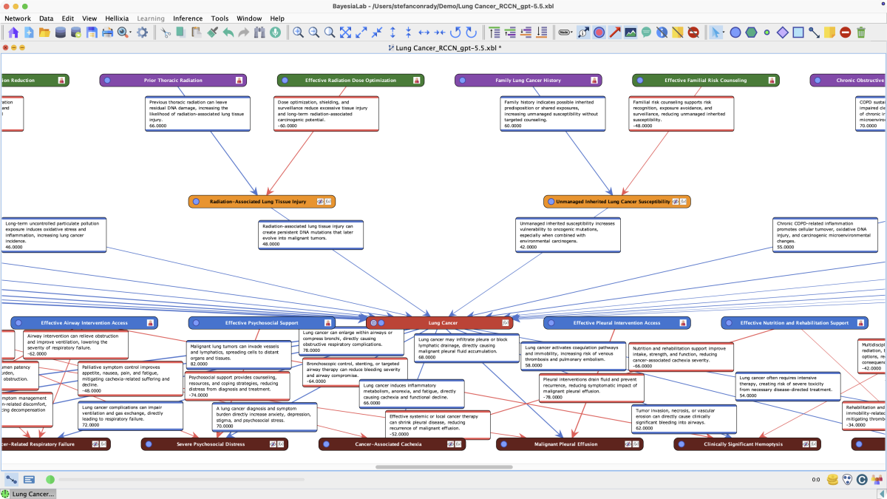Select the Lung Cancer node
Image resolution: width=887 pixels, height=499 pixels.
coord(441,323)
